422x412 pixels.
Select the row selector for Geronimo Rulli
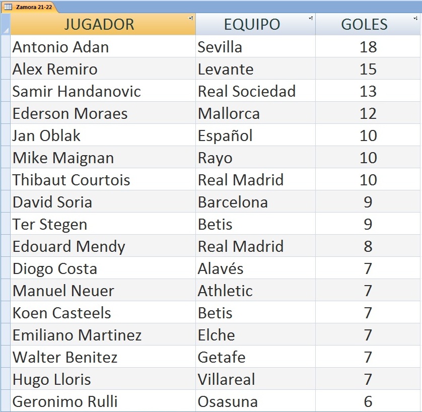point(6,401)
